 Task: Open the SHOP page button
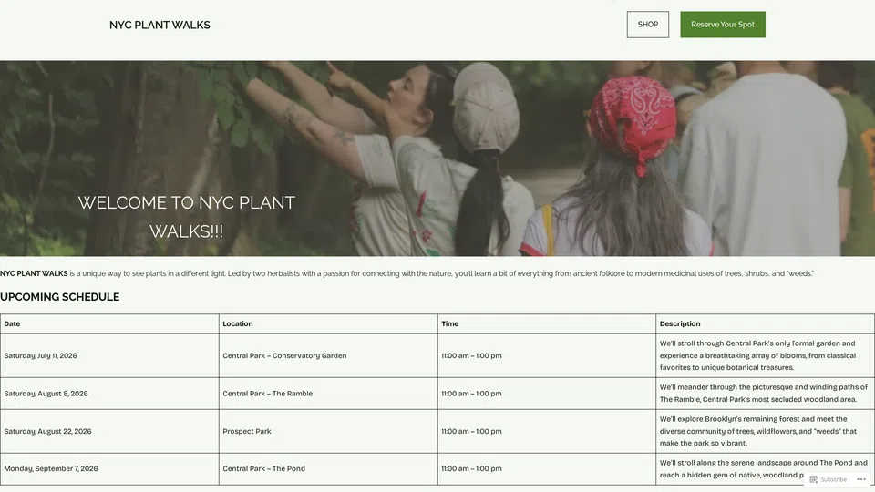point(647,25)
